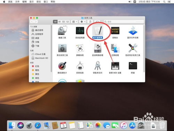Image resolution: width=174 pixels, height=131 pixels.
Task: Click the input method icon in menu bar
Action: (135, 2)
